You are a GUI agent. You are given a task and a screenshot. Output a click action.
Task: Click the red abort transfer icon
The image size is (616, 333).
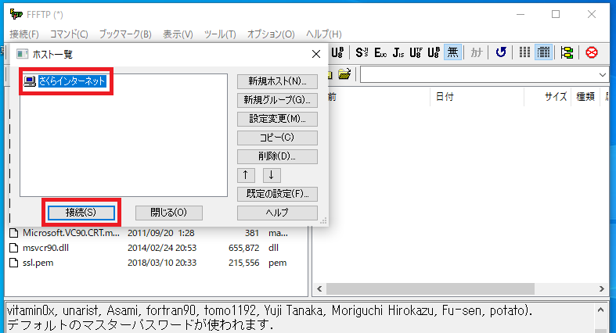[x=591, y=52]
